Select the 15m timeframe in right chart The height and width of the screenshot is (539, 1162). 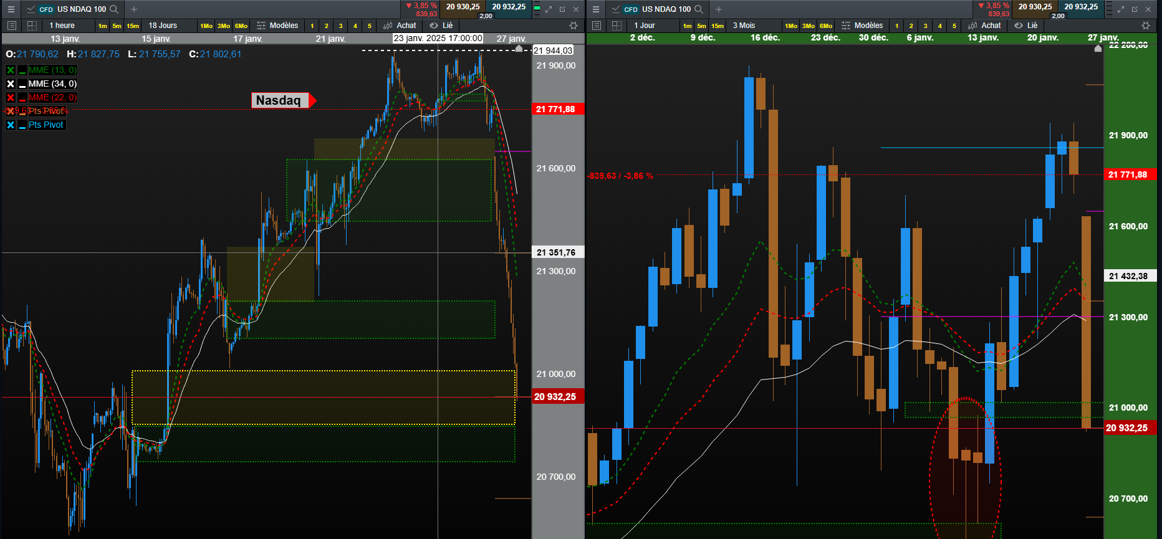[x=718, y=26]
